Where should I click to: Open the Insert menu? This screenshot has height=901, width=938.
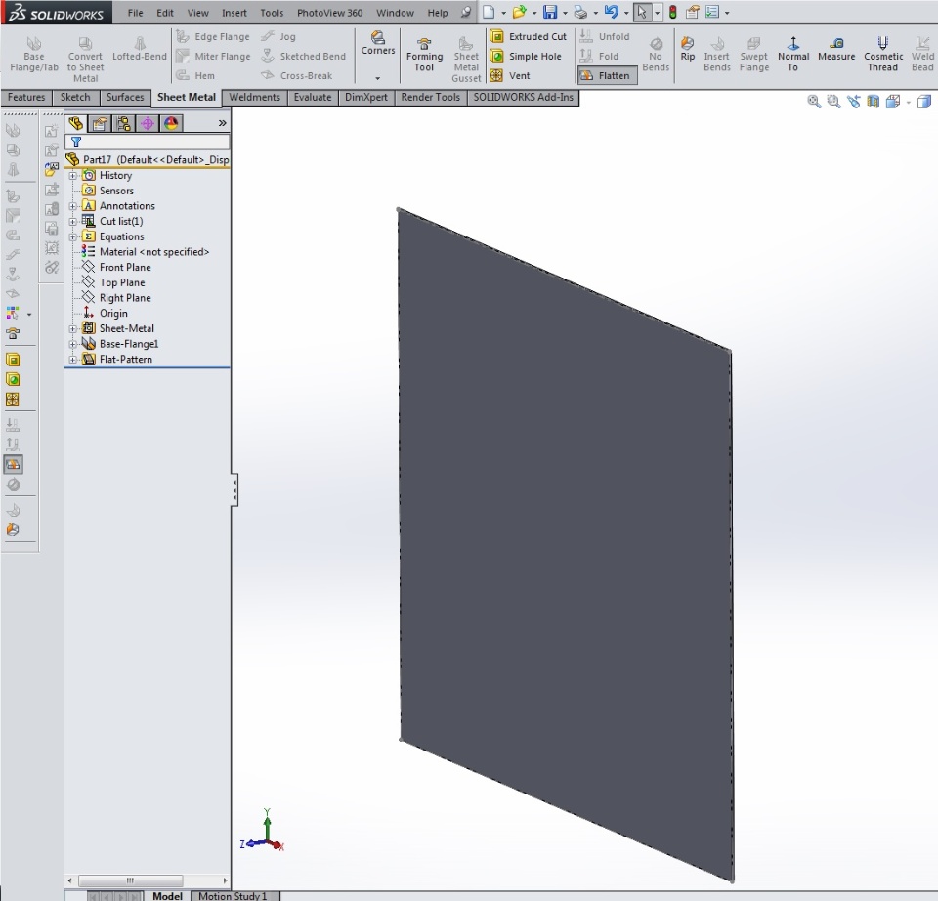(234, 13)
